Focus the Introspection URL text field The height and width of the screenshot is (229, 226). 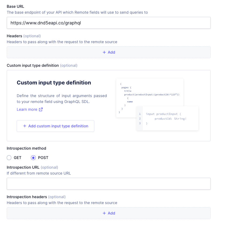[109, 183]
